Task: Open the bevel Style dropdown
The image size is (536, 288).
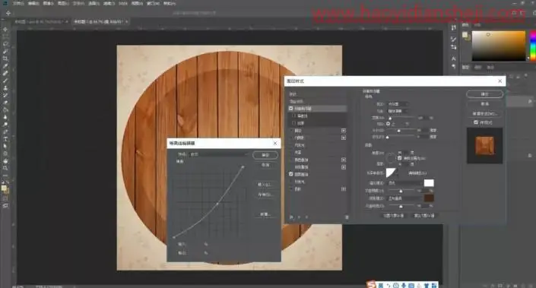Action: 398,104
